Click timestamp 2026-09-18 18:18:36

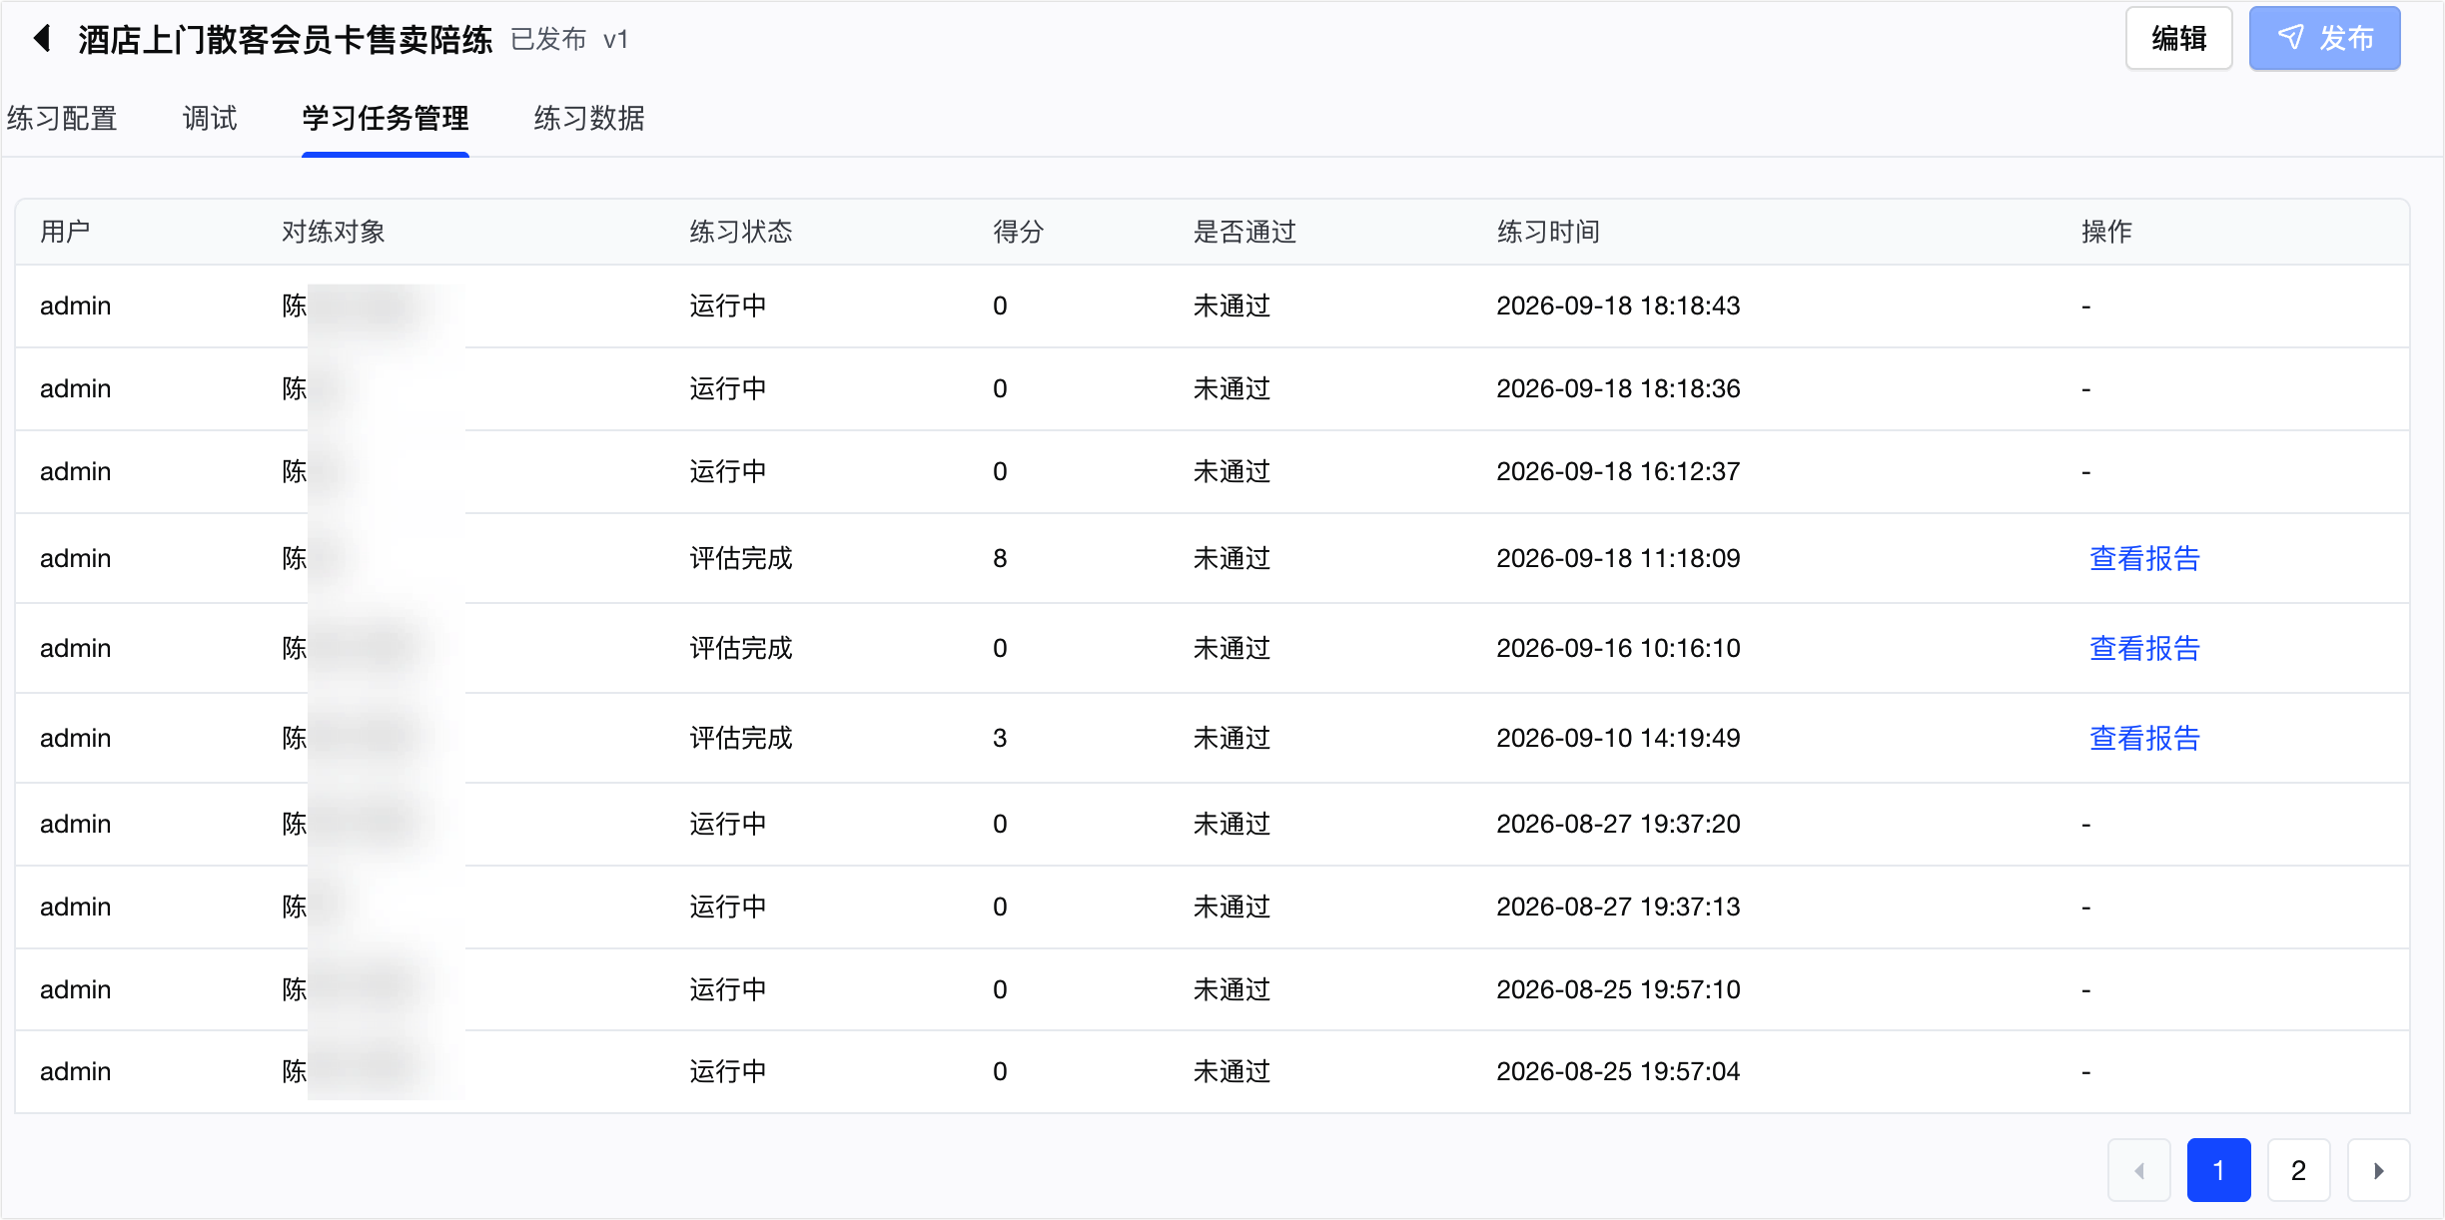tap(1618, 388)
